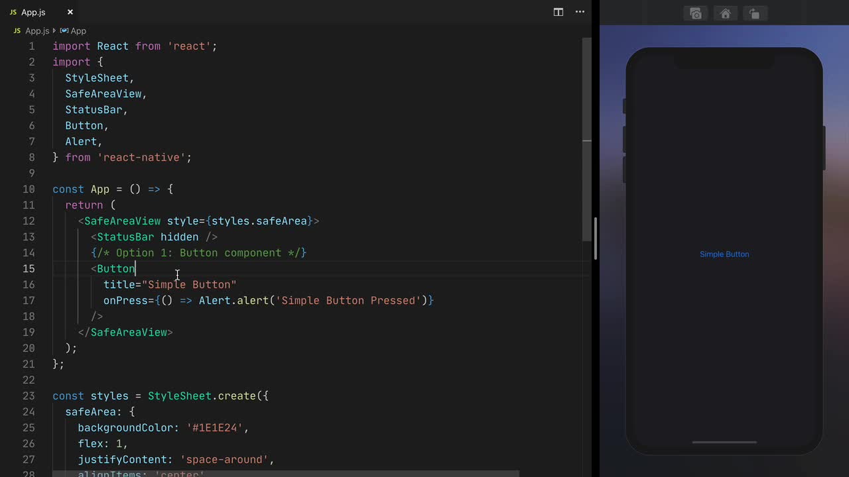This screenshot has width=849, height=477.
Task: Click the camera capture icon above device preview
Action: click(696, 13)
